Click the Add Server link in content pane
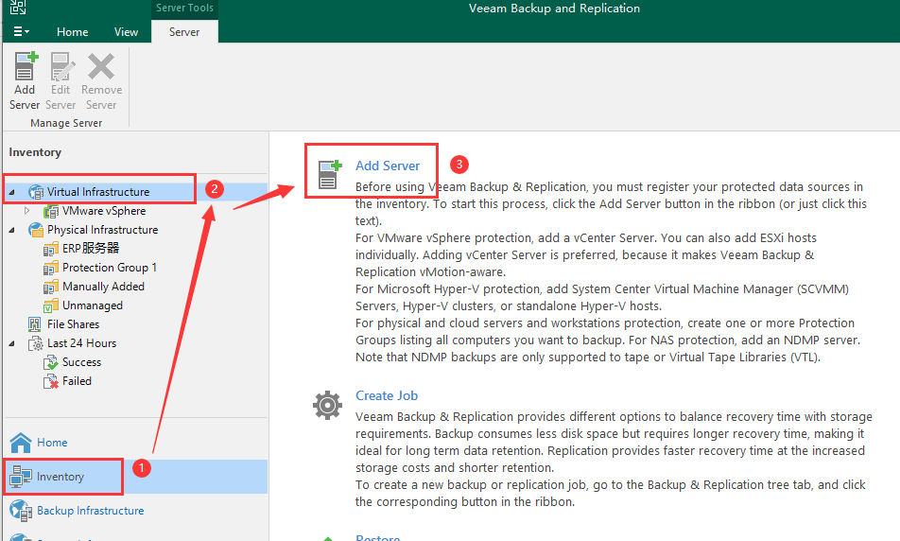This screenshot has width=900, height=541. 388,166
